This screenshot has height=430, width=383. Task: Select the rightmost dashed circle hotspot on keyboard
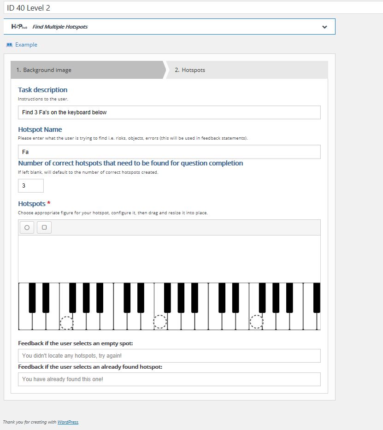pyautogui.click(x=256, y=322)
